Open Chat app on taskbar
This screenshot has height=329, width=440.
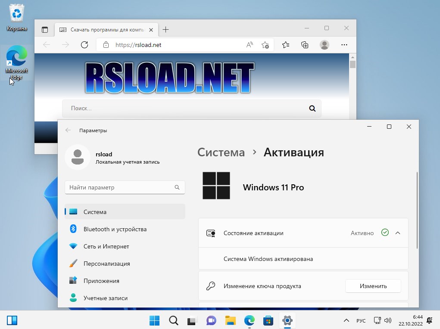(x=211, y=320)
